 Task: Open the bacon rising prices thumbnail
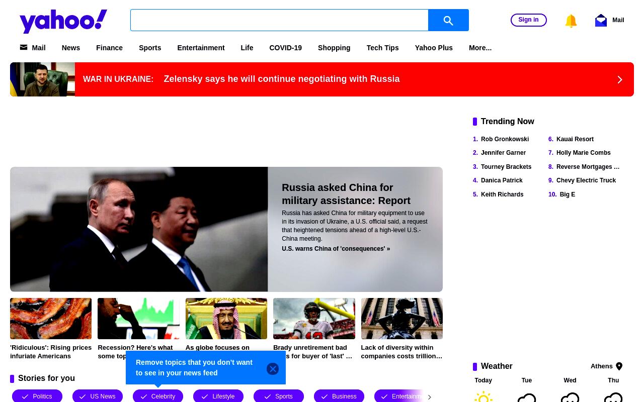[x=51, y=319]
